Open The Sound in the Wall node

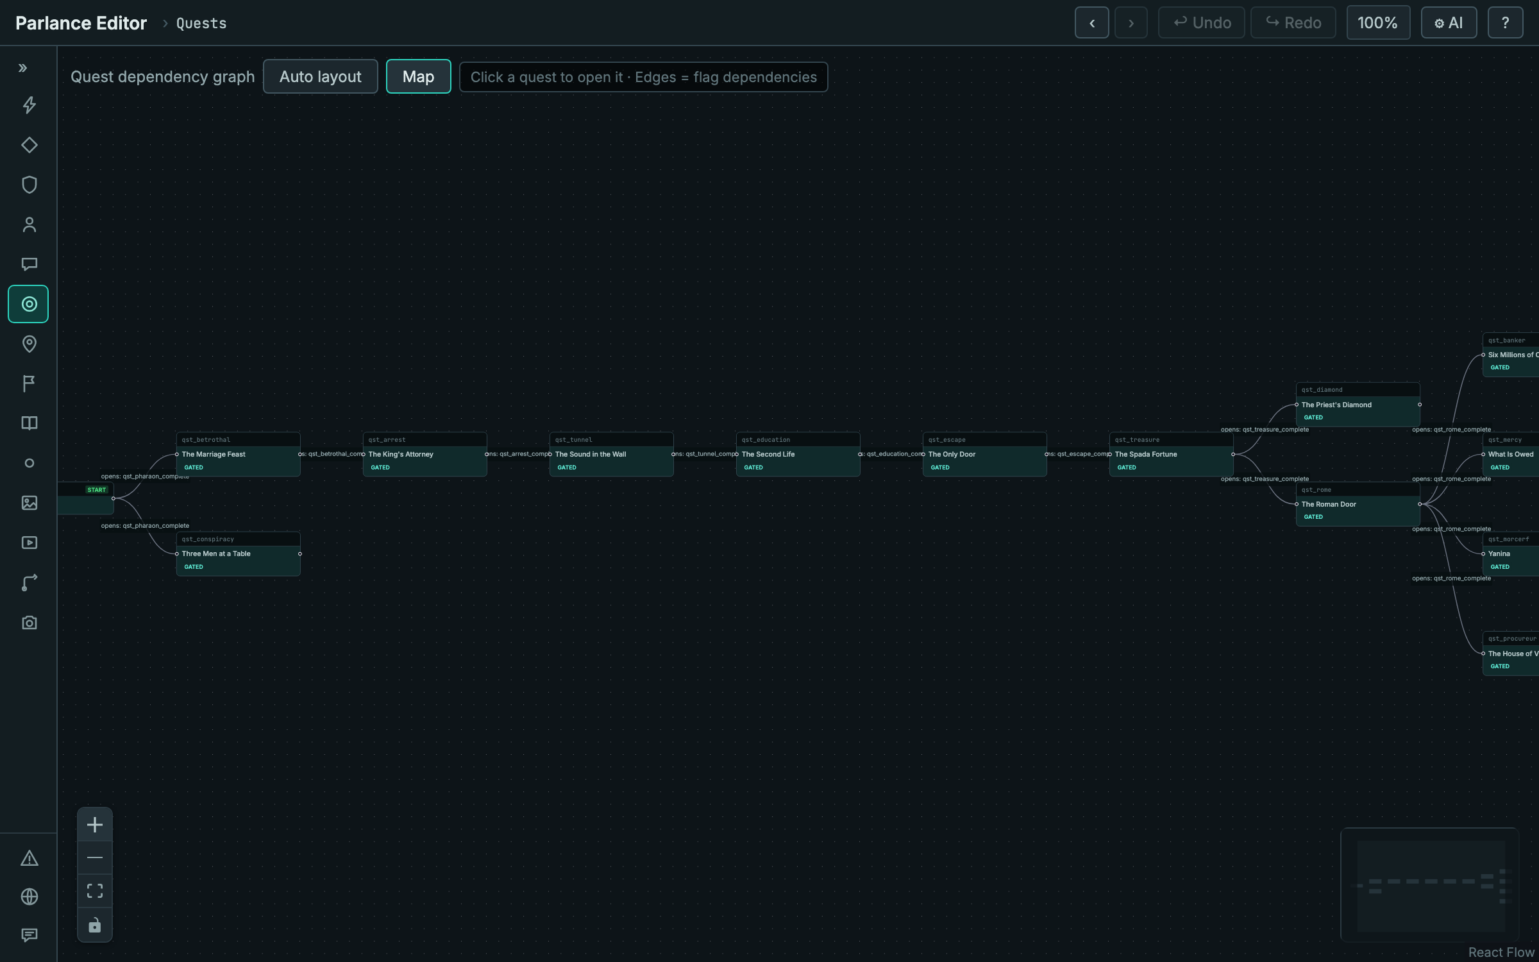click(611, 454)
